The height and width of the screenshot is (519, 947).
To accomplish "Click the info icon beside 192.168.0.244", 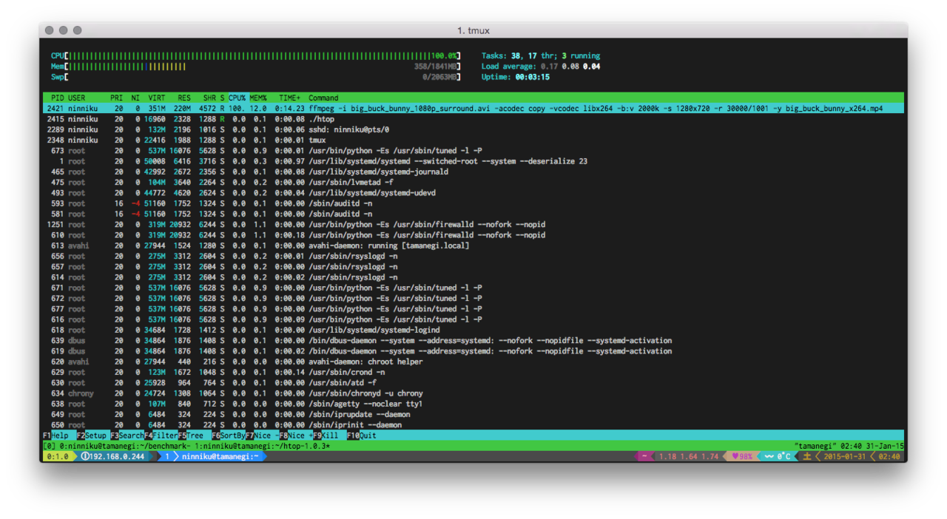I will (x=84, y=457).
